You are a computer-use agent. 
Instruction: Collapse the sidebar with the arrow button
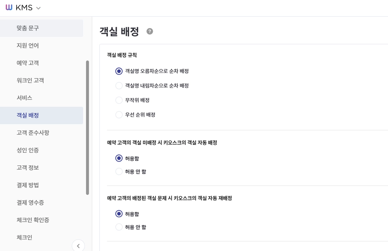pos(78,246)
